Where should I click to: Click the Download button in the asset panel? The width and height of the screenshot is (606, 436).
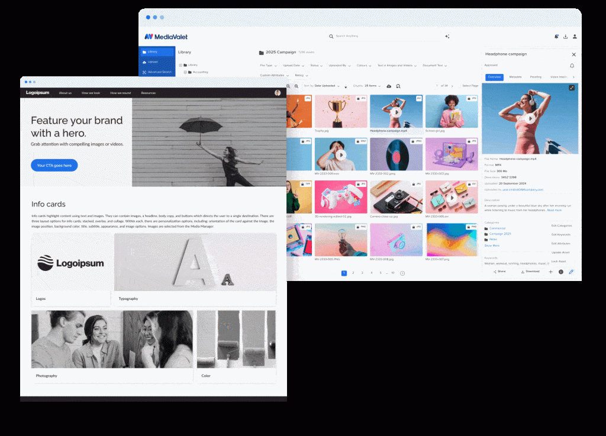pyautogui.click(x=530, y=272)
